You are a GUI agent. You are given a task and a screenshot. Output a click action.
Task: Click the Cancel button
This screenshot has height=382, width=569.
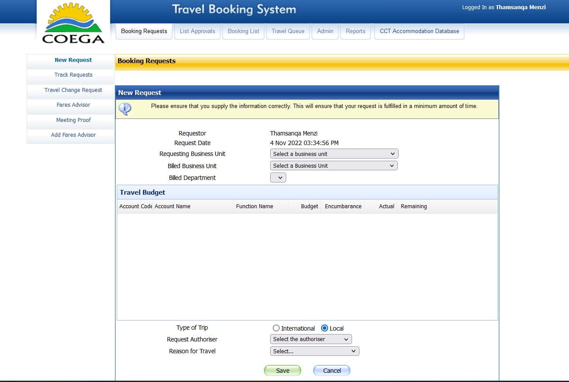point(332,370)
